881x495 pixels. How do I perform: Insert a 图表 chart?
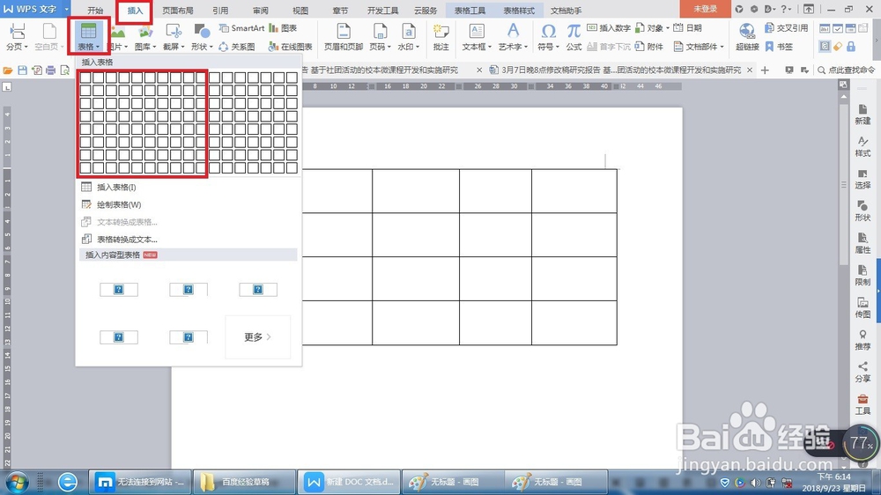point(283,28)
